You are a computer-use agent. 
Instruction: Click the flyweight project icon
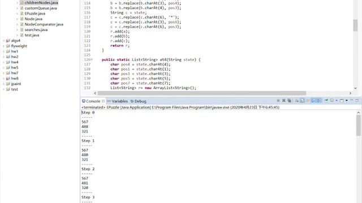coord(8,46)
